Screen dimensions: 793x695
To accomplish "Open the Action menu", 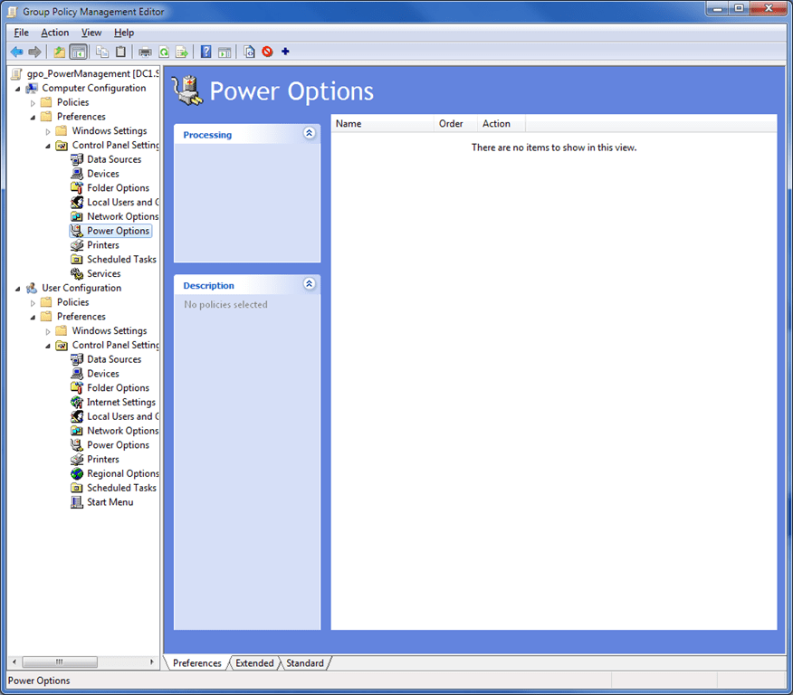I will coord(55,32).
